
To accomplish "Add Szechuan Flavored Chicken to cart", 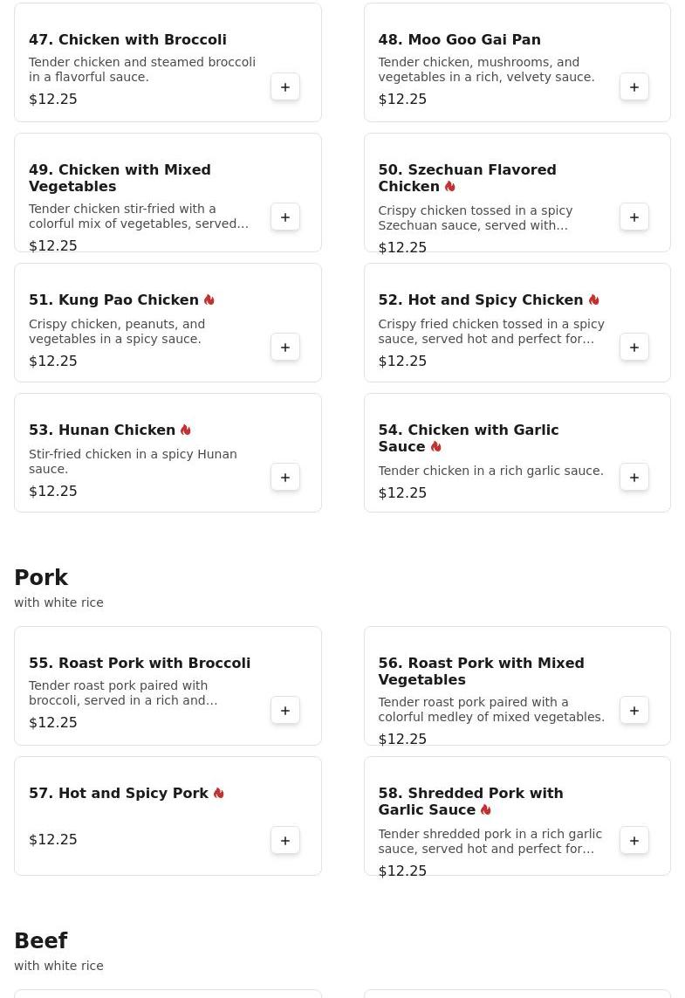I will coord(634,217).
